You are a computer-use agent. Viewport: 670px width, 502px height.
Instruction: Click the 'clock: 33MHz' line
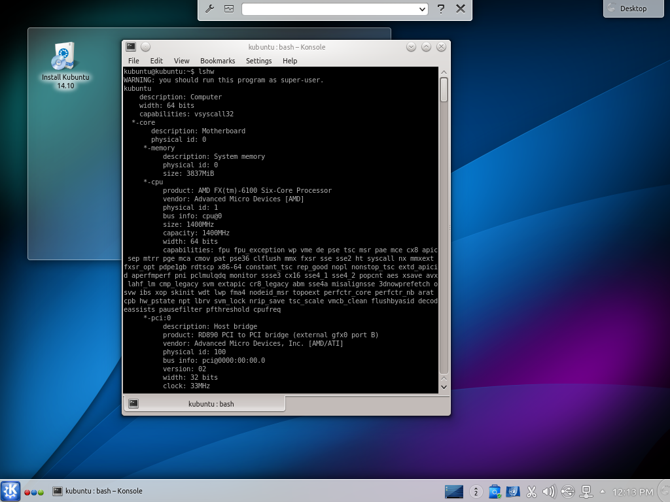(x=186, y=386)
